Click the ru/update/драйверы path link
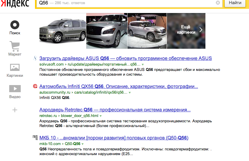The width and height of the screenshot is (249, 161). 104,64
